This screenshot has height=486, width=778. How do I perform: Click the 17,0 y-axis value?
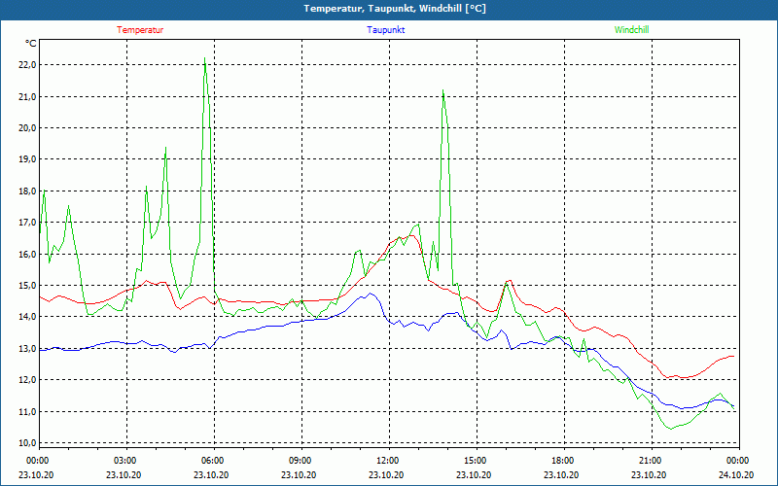(27, 223)
